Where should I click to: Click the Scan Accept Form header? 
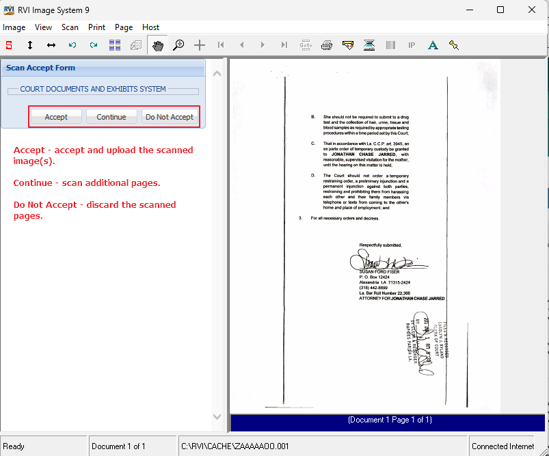103,68
